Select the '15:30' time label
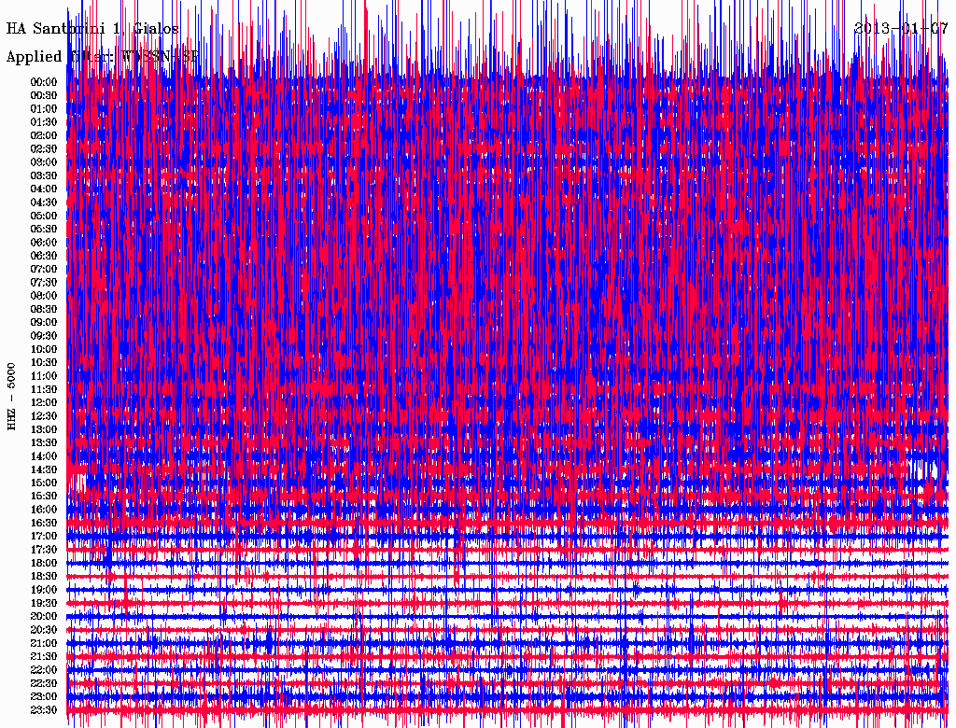The width and height of the screenshot is (956, 728). click(x=44, y=497)
